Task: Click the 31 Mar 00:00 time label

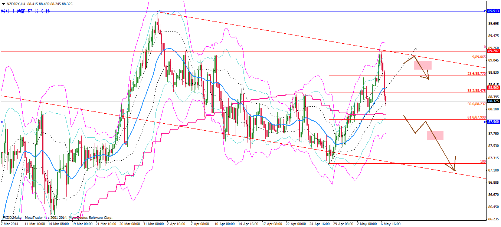Action: [x=153, y=224]
